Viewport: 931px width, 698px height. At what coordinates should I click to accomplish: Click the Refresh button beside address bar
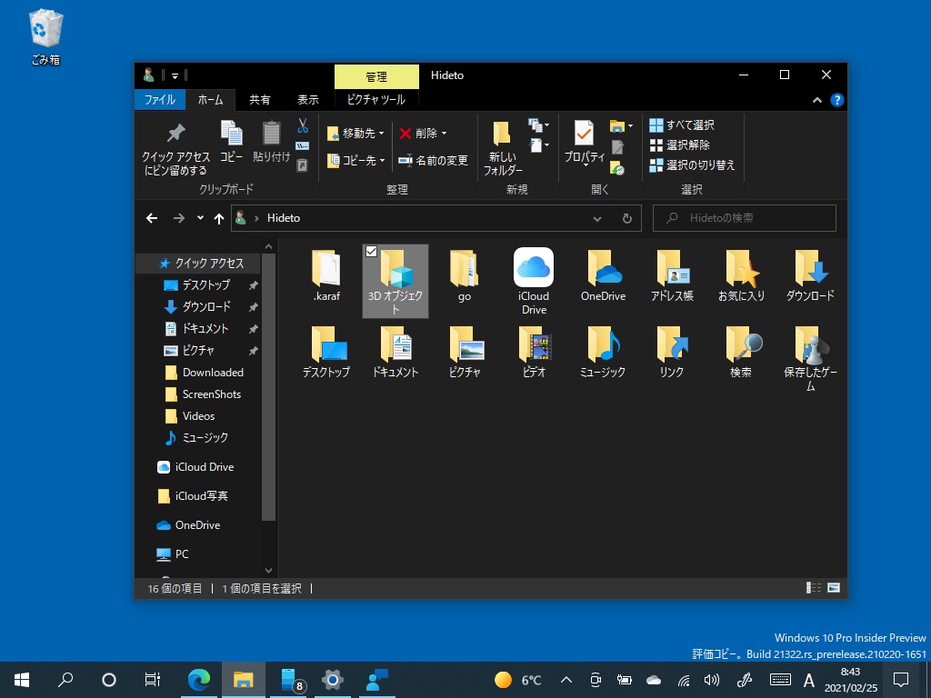(627, 218)
